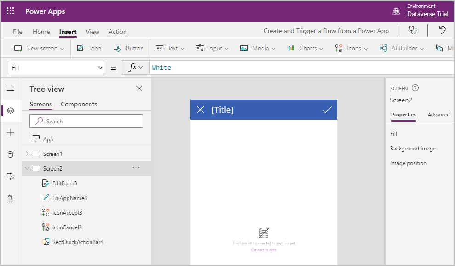Switch to the Screens tab
The height and width of the screenshot is (266, 455).
click(x=41, y=104)
